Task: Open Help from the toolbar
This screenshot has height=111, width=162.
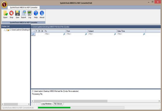Action: tap(36, 14)
